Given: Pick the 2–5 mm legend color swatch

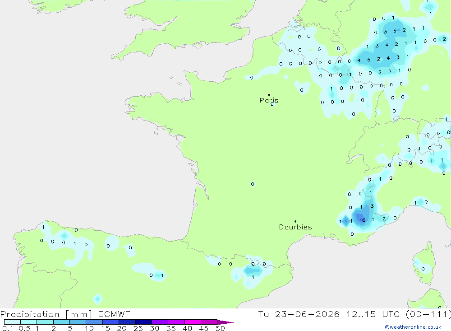Looking at the screenshot, I should [x=61, y=322].
